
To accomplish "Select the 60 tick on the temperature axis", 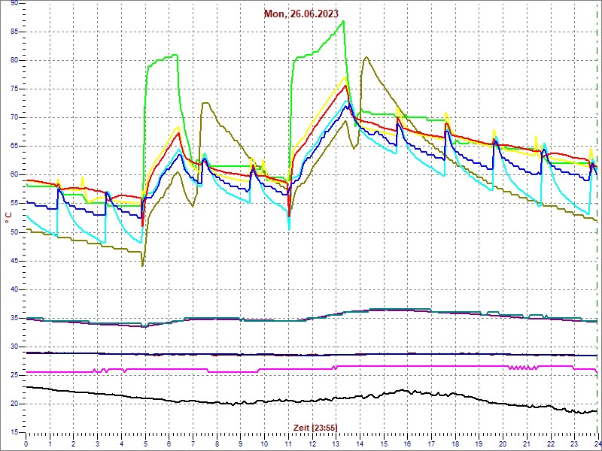I will click(14, 175).
